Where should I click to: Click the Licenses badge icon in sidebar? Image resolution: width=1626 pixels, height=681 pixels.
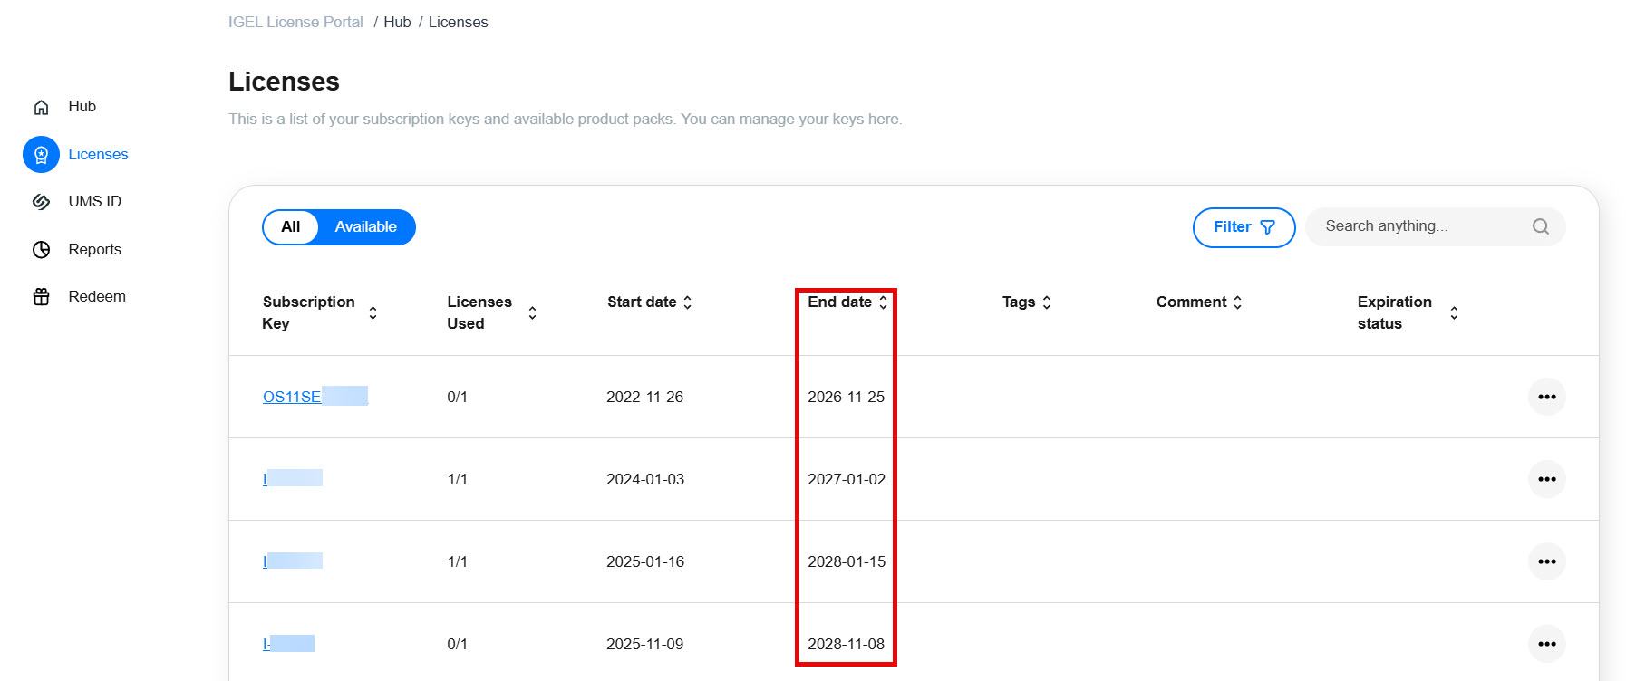coord(41,155)
